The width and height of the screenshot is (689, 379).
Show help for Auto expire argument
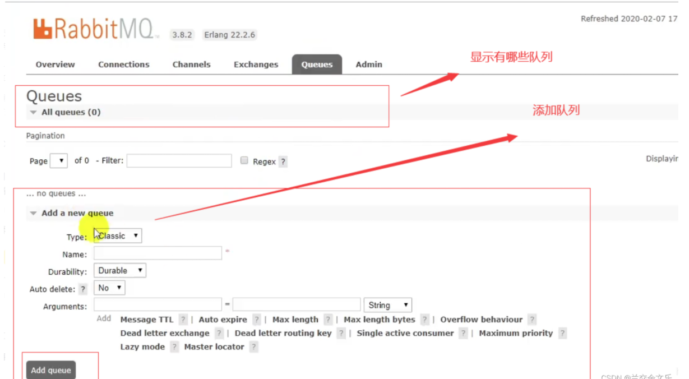pos(256,320)
